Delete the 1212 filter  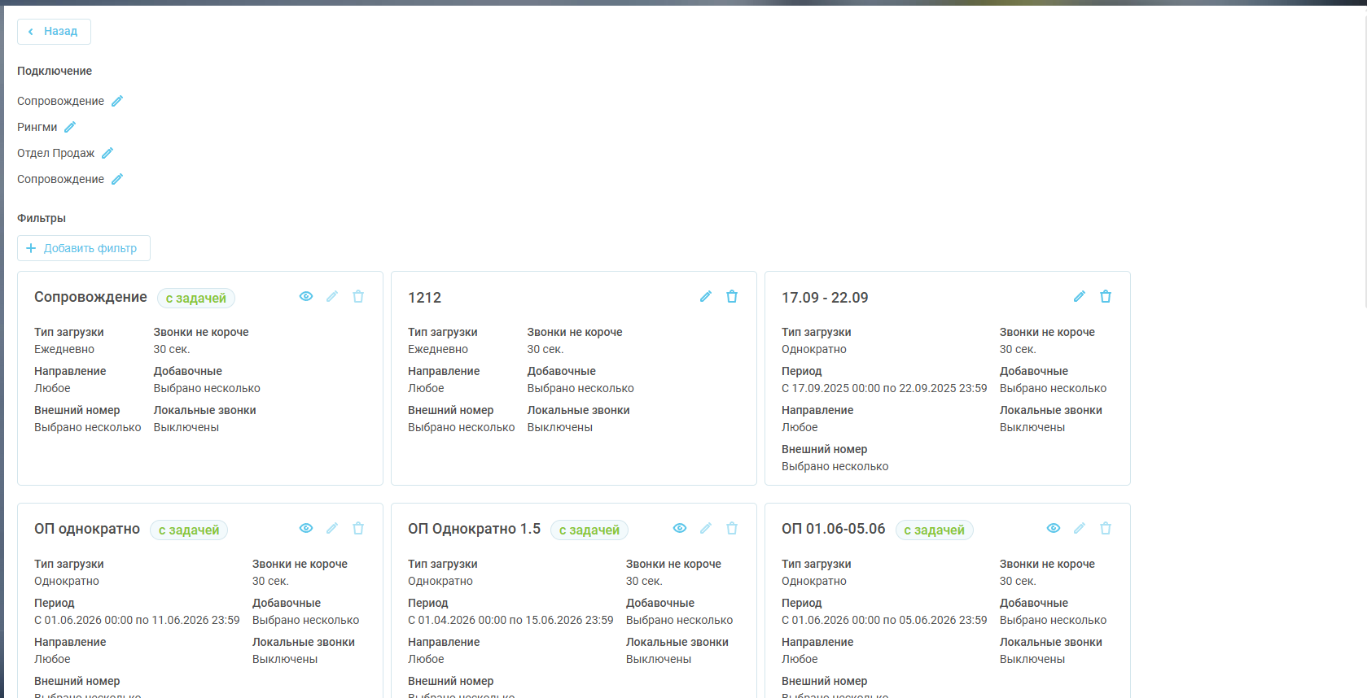tap(732, 296)
